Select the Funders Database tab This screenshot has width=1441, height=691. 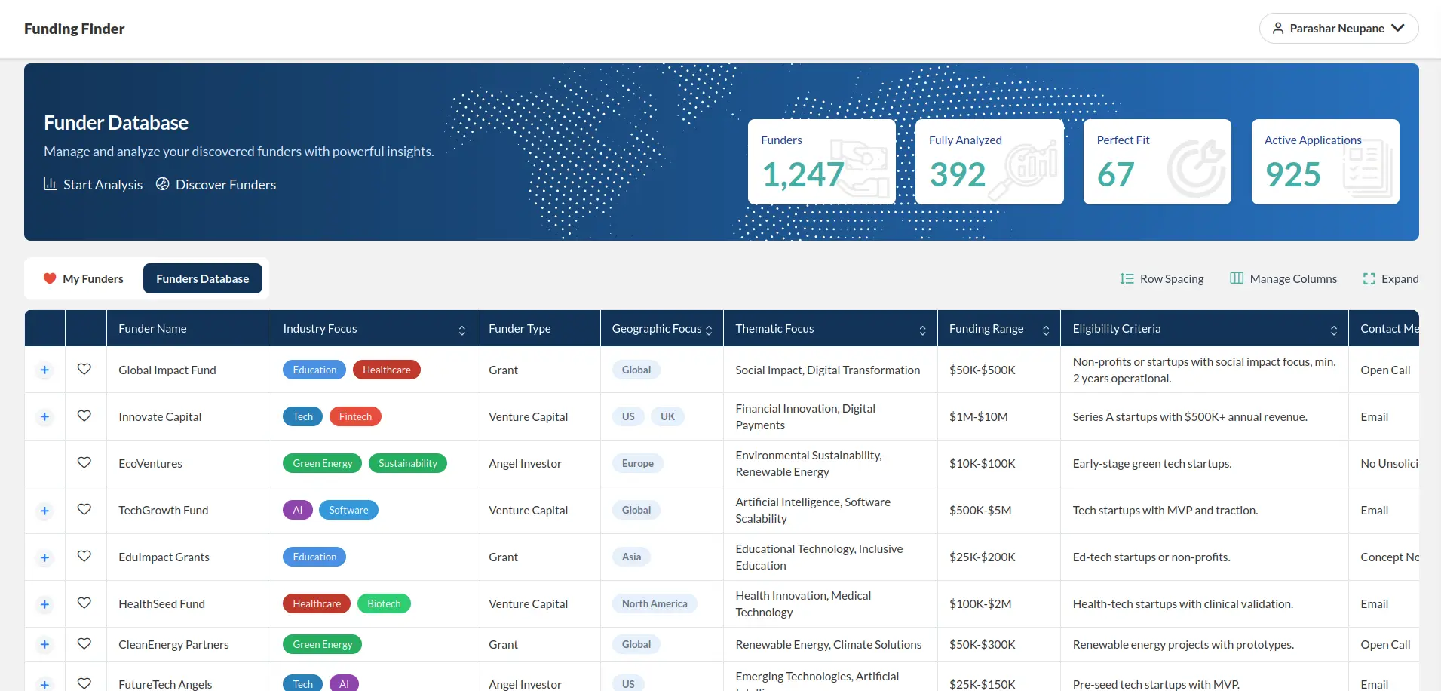[202, 278]
